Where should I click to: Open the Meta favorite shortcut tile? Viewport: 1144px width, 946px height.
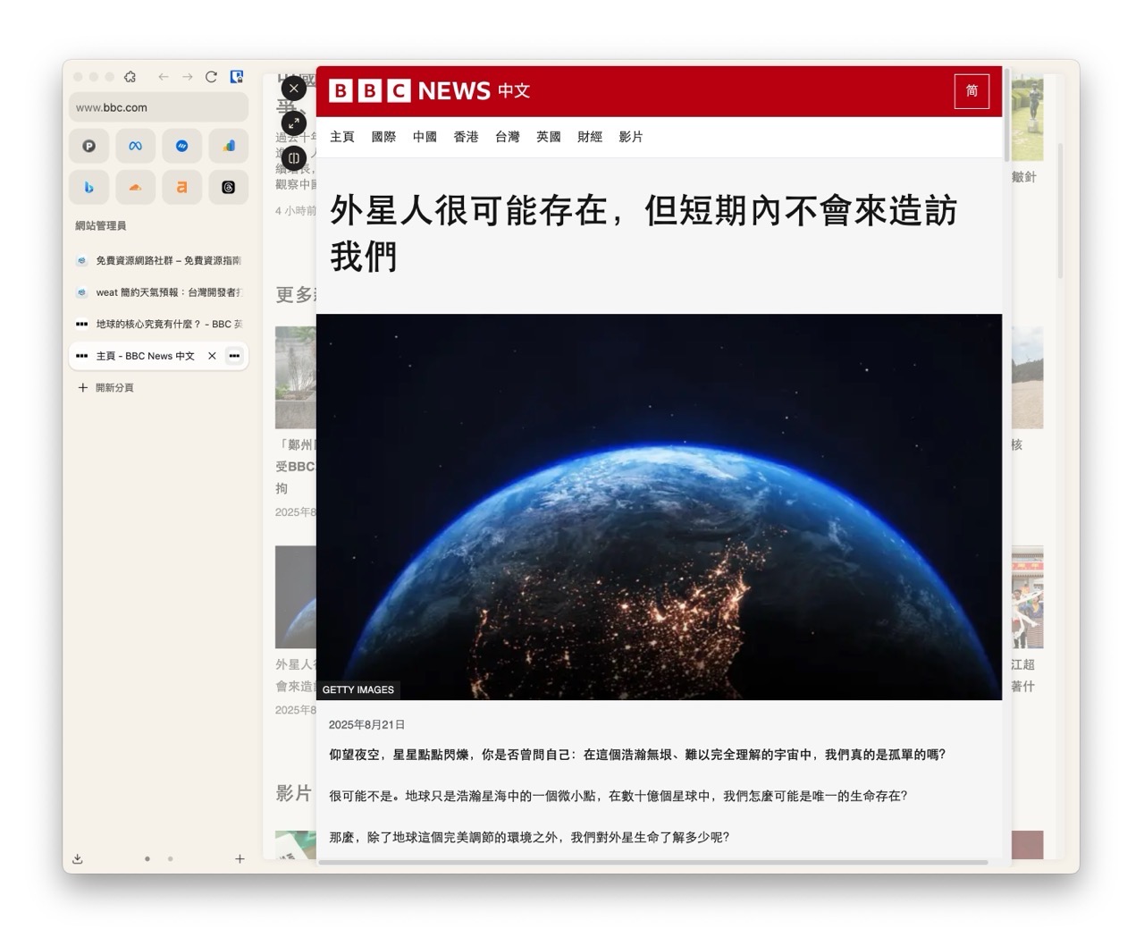136,146
